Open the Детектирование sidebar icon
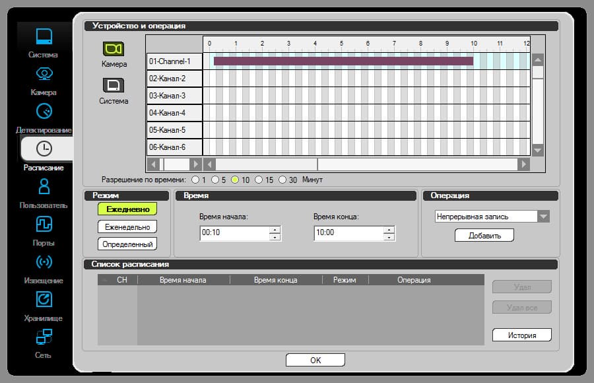Screen dimensions: 594x383 pyautogui.click(x=44, y=111)
